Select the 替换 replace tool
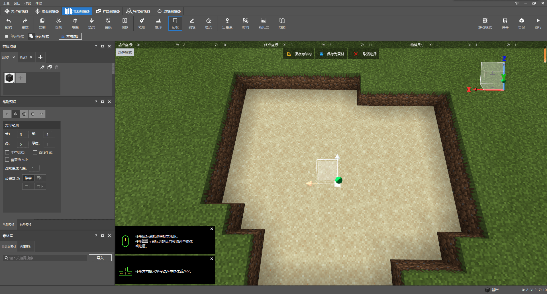Viewport: 547px width, 294px height. click(x=108, y=23)
